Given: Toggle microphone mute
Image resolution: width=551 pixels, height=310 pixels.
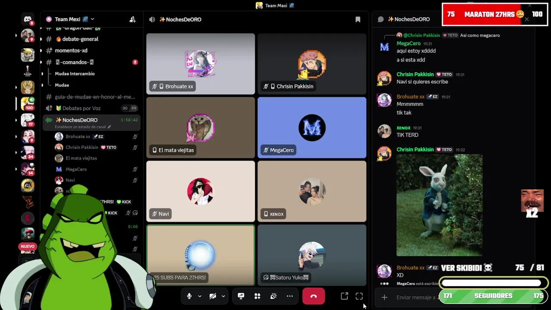Looking at the screenshot, I should 189,296.
